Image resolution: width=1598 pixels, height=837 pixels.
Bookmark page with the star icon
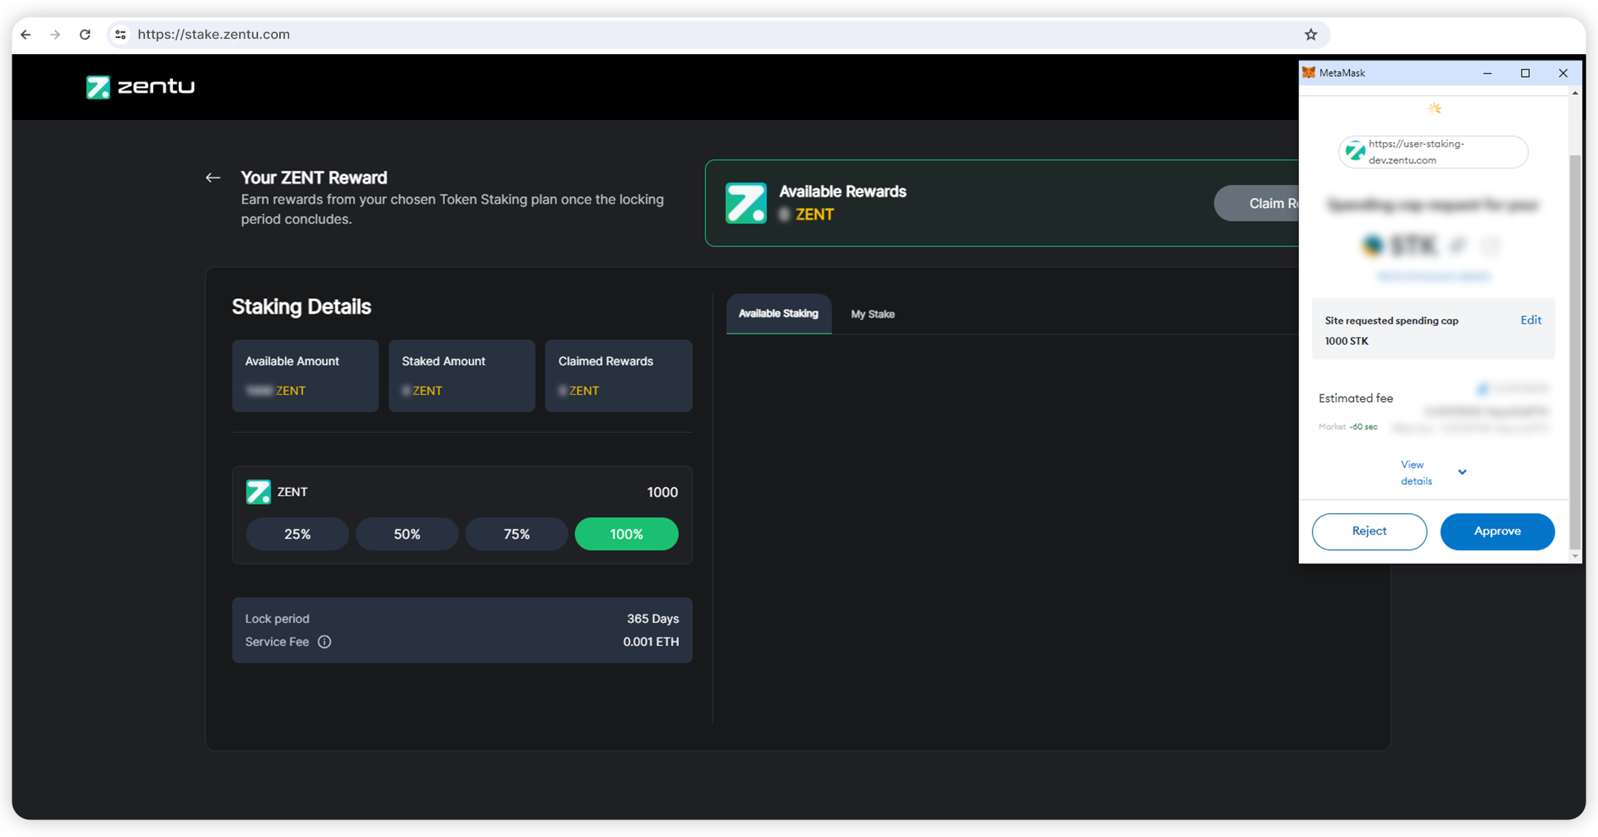(x=1311, y=34)
